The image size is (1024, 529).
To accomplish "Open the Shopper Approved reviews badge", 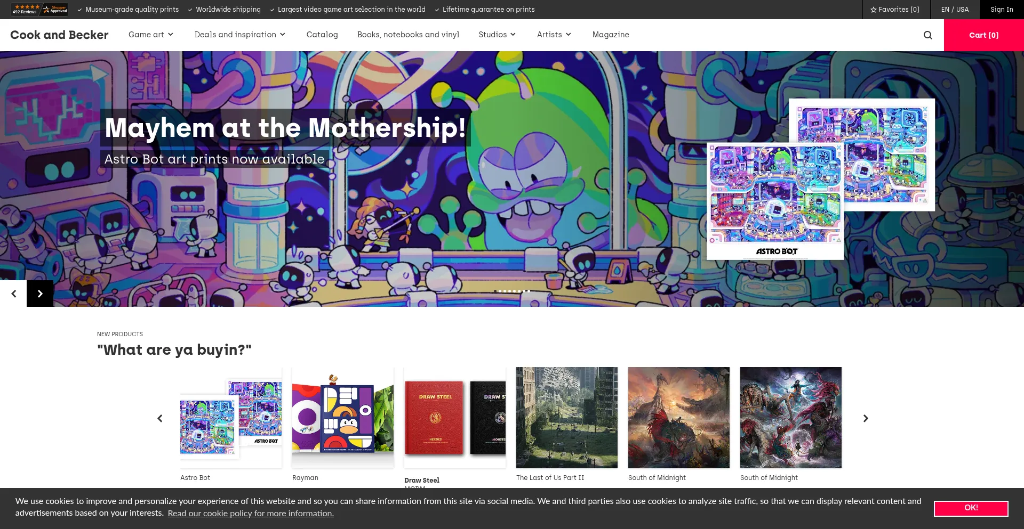I will [x=39, y=10].
